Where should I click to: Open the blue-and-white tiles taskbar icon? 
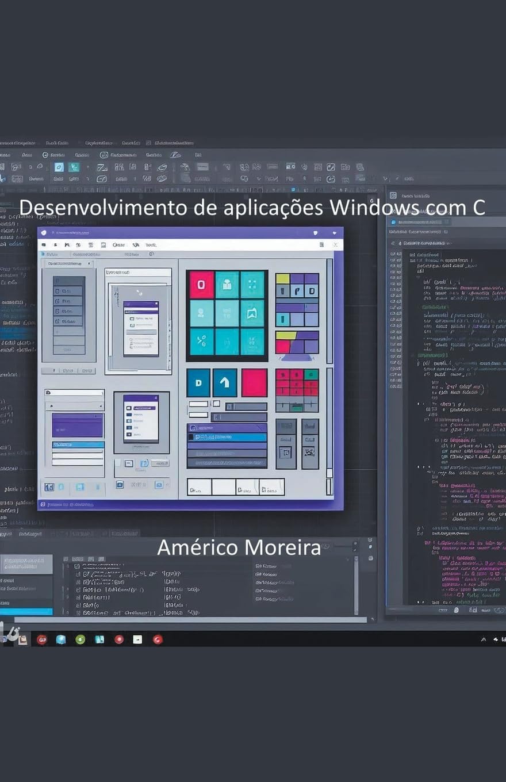(99, 639)
